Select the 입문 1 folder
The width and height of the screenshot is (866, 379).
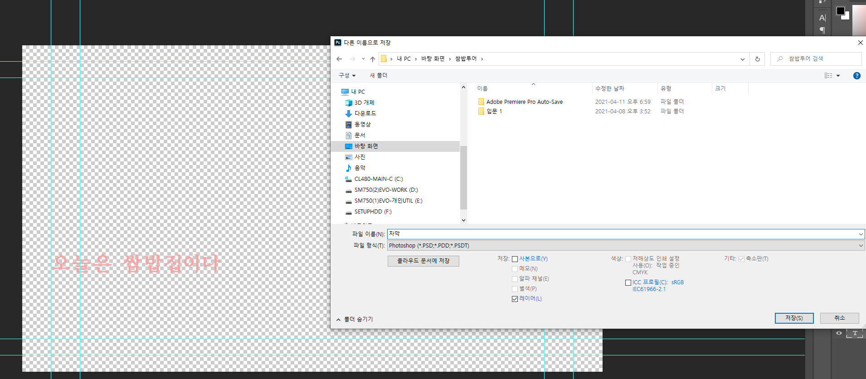tap(494, 112)
